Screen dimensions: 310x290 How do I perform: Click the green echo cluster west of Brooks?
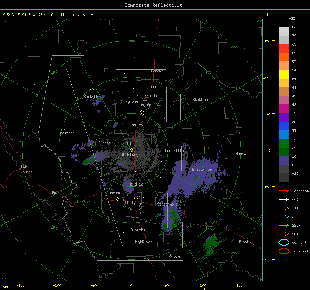click(x=211, y=246)
